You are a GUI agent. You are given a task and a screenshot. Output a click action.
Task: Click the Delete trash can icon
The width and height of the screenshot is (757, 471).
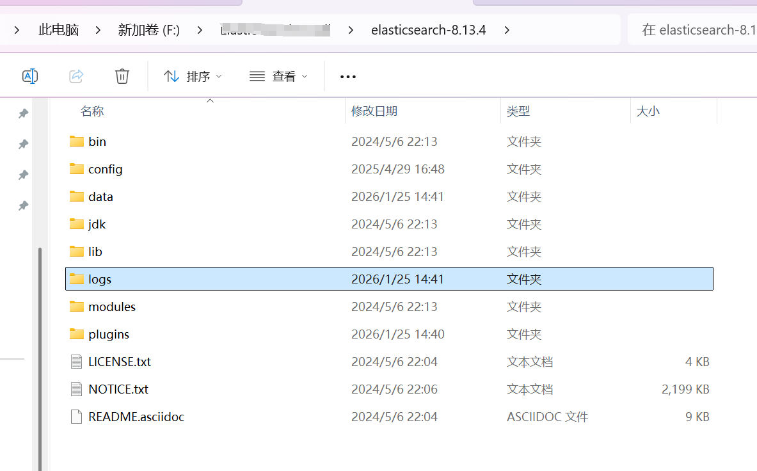[x=122, y=76]
